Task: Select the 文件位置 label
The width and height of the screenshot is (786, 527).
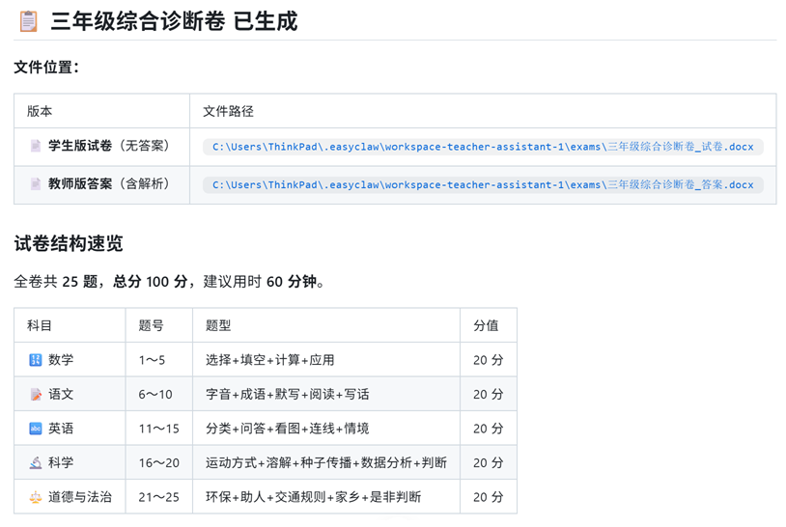Action: click(x=46, y=68)
